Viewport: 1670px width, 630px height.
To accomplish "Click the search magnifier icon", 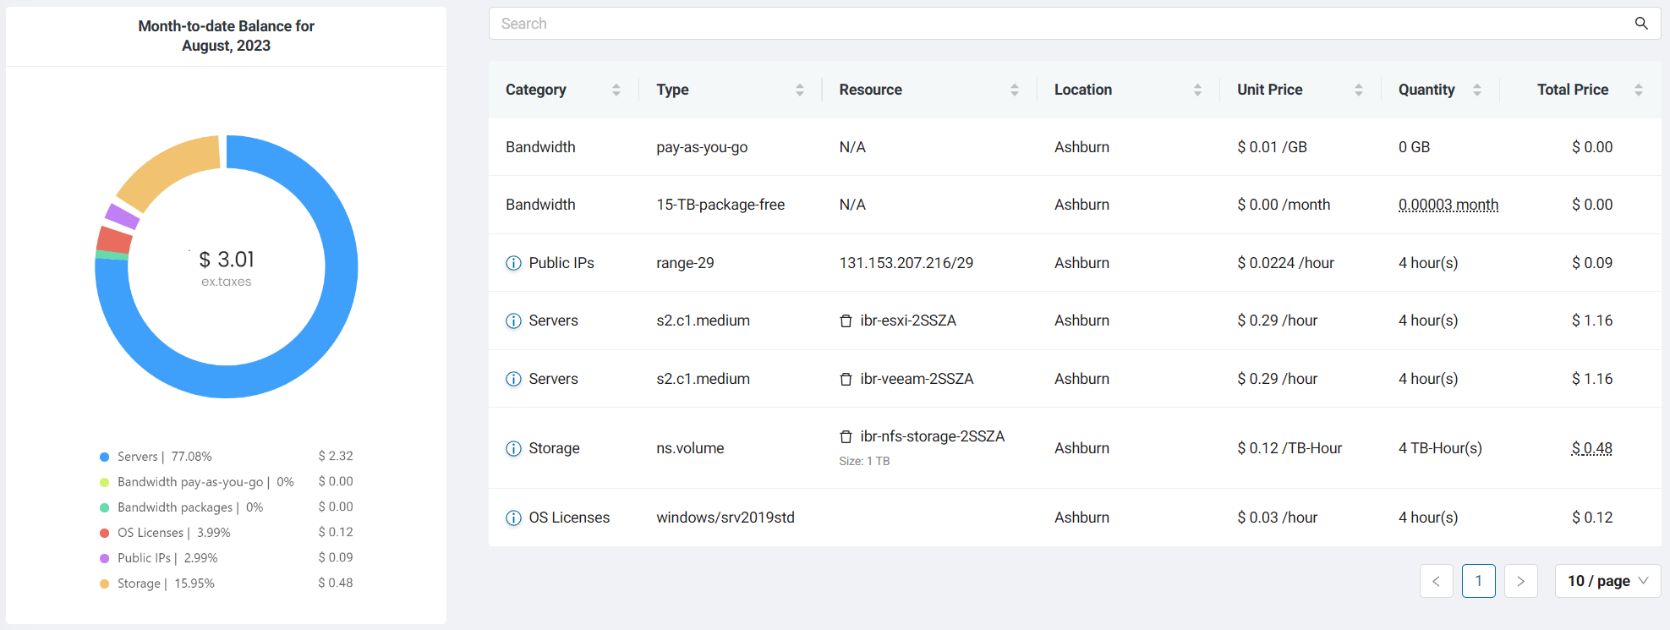I will pyautogui.click(x=1640, y=24).
